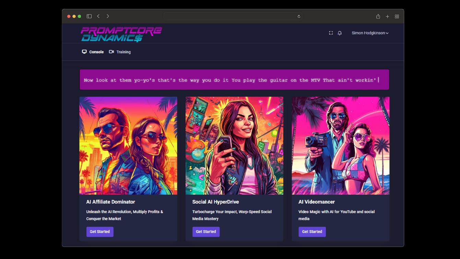The width and height of the screenshot is (460, 259).
Task: Open the AI Affiliate Dominator artwork thumbnail
Action: pyautogui.click(x=128, y=146)
